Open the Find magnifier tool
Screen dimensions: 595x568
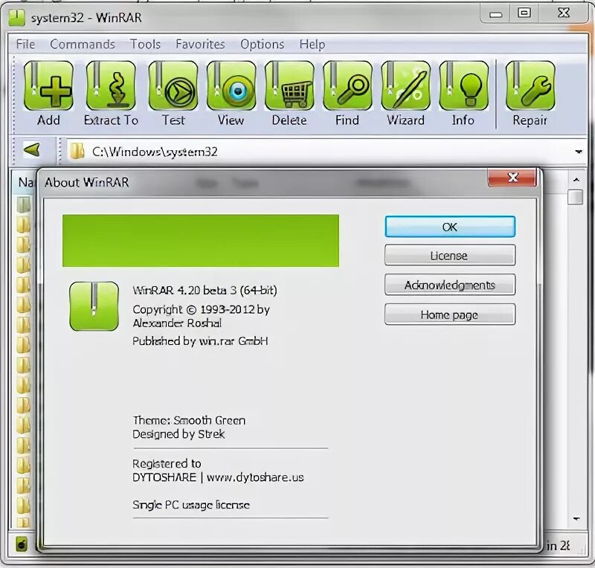(x=347, y=85)
